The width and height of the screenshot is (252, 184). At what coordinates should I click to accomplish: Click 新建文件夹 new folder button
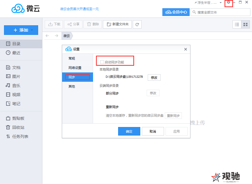tap(117, 24)
